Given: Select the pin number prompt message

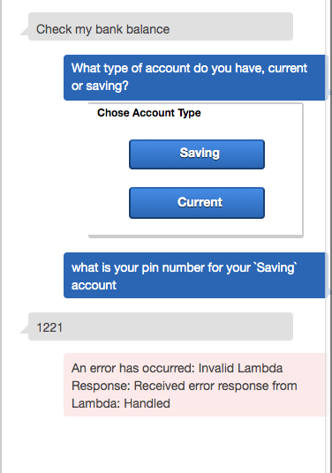Looking at the screenshot, I should point(195,275).
